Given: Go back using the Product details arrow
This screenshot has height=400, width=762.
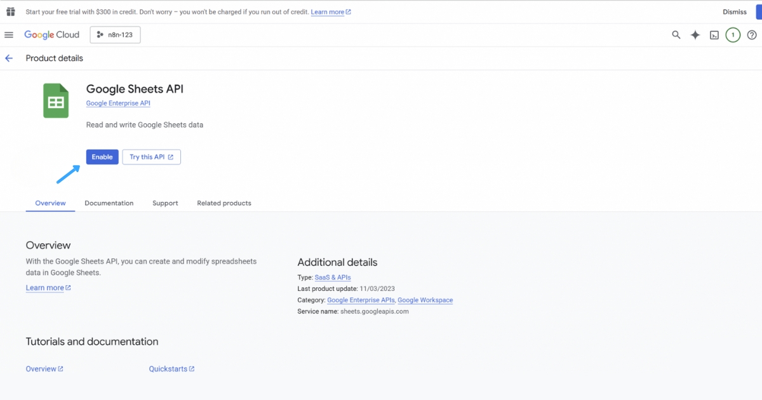Looking at the screenshot, I should (x=9, y=58).
